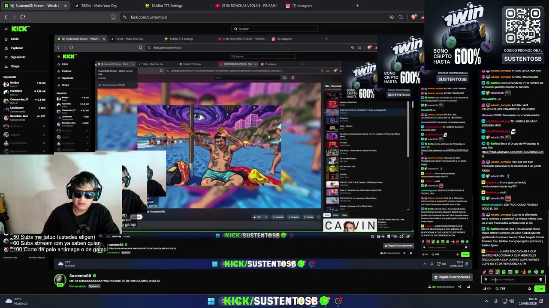Click the outermost Kick Buscar search field
Viewport: 549px width, 308px height.
pyautogui.click(x=274, y=29)
